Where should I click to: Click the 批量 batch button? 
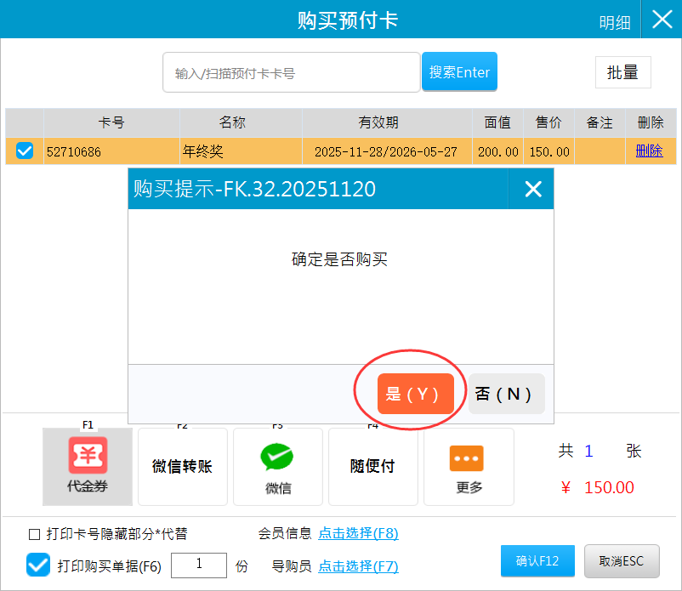622,72
